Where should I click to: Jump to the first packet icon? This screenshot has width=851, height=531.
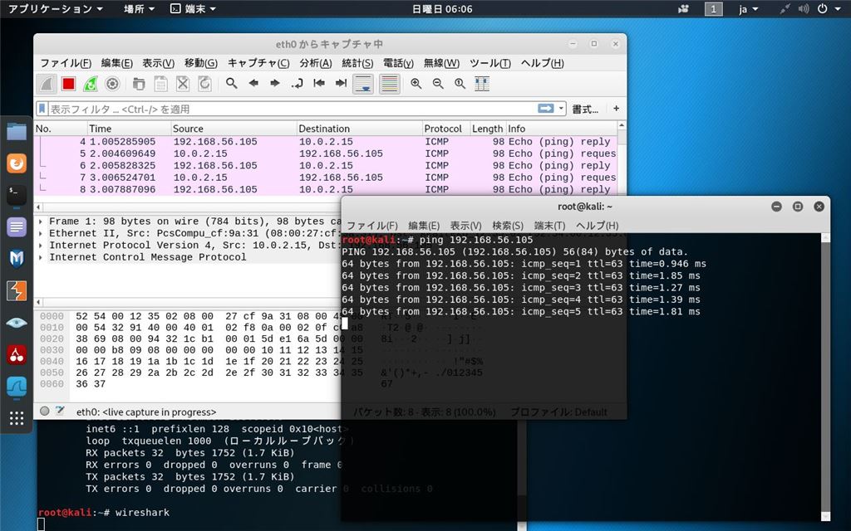tap(319, 84)
